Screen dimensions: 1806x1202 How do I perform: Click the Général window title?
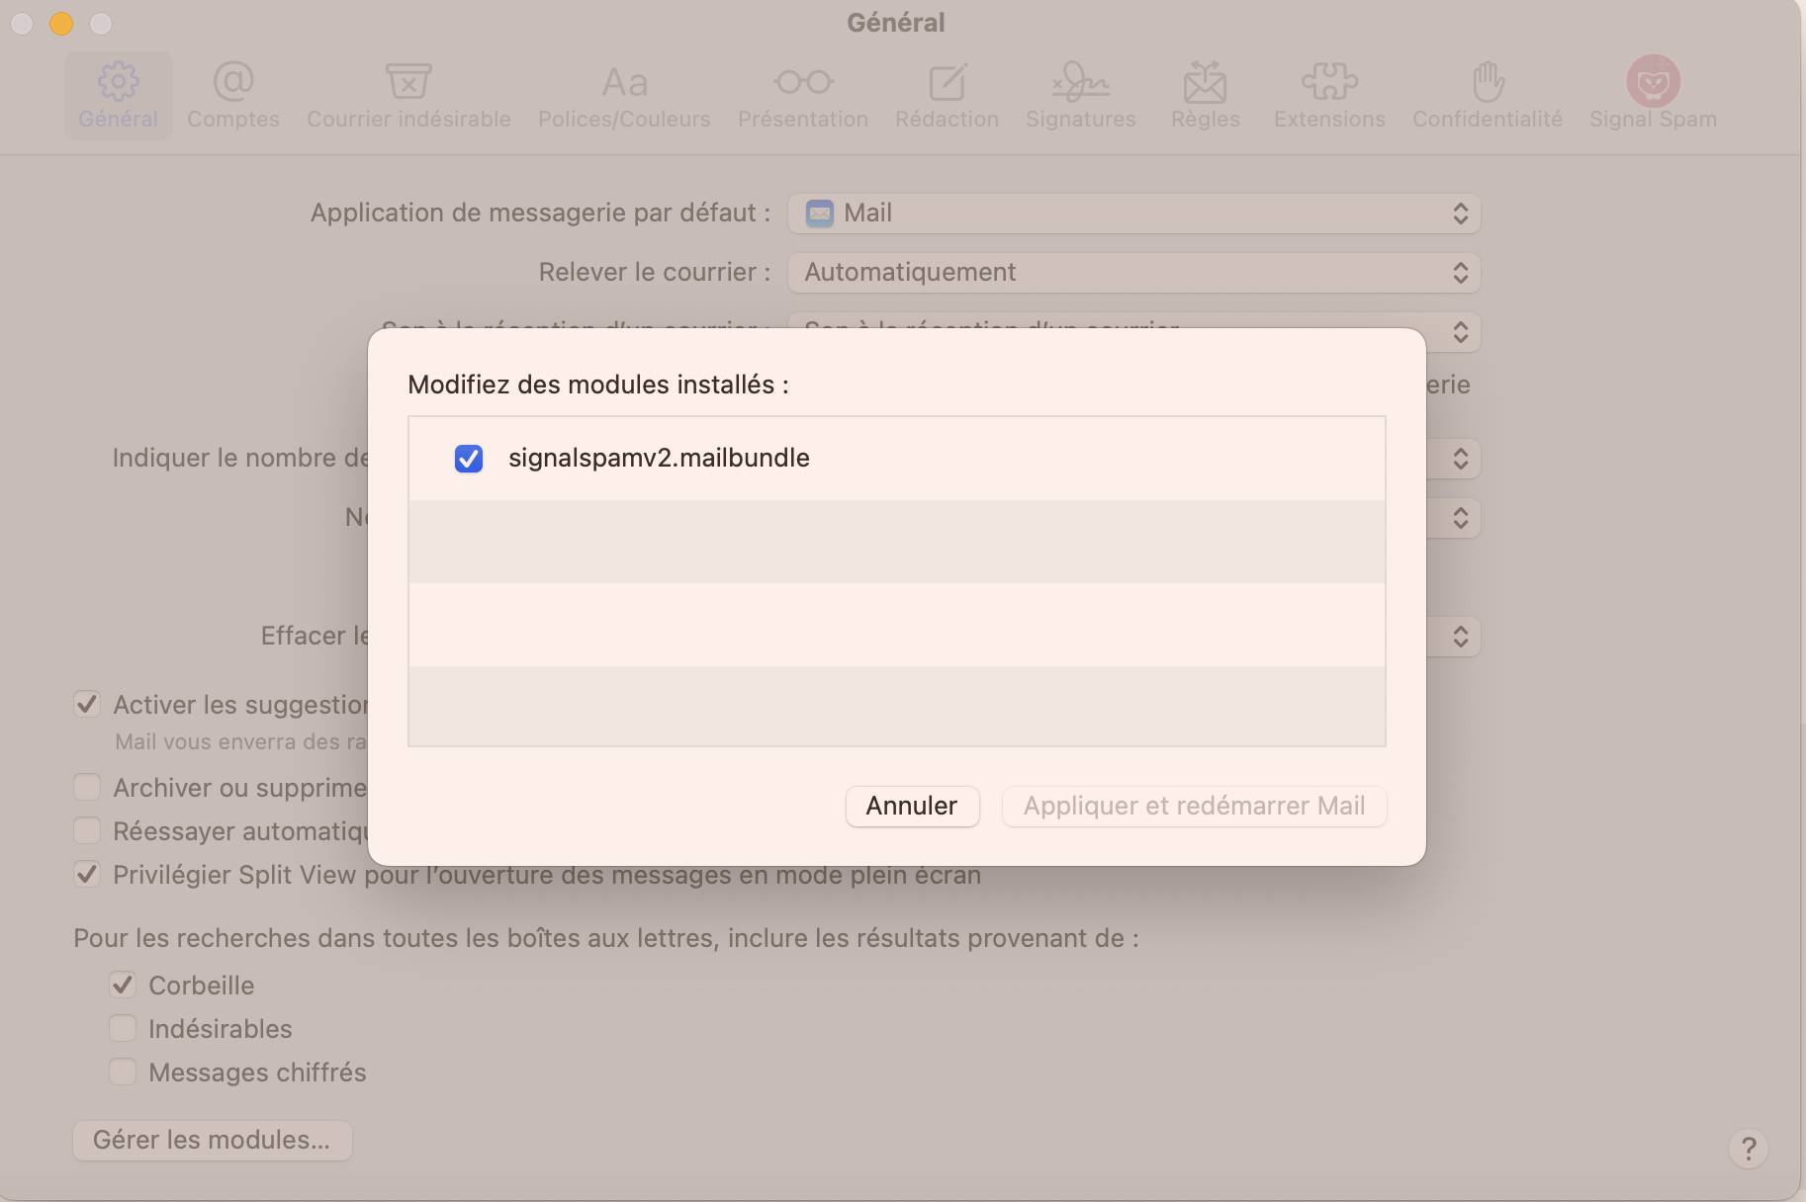[x=896, y=23]
